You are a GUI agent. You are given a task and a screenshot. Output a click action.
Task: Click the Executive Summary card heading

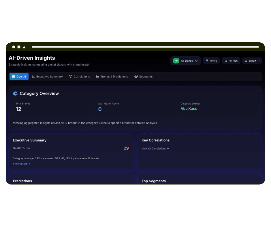(x=30, y=140)
